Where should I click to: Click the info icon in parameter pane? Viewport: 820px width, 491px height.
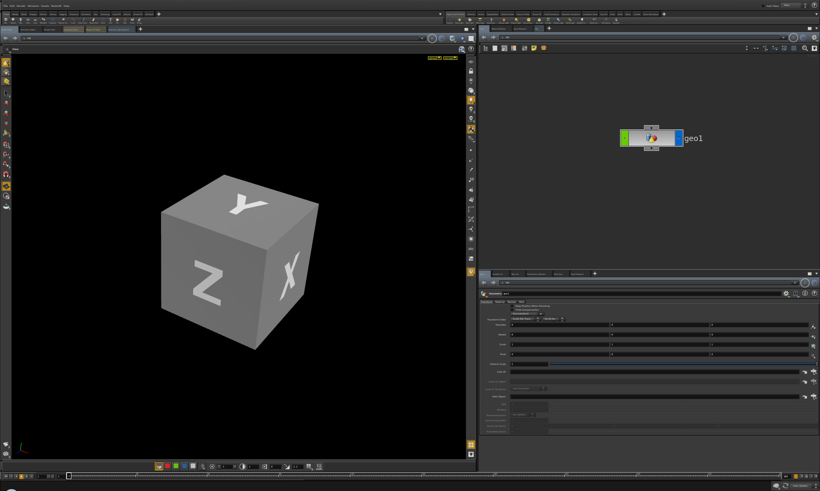click(805, 294)
